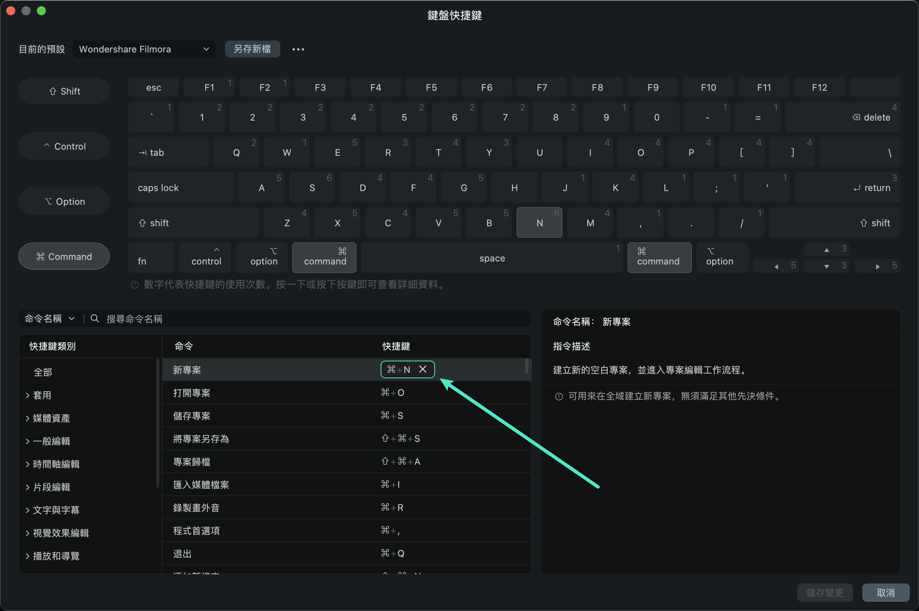919x611 pixels.
Task: Toggle the Command modifier pill
Action: tap(64, 256)
